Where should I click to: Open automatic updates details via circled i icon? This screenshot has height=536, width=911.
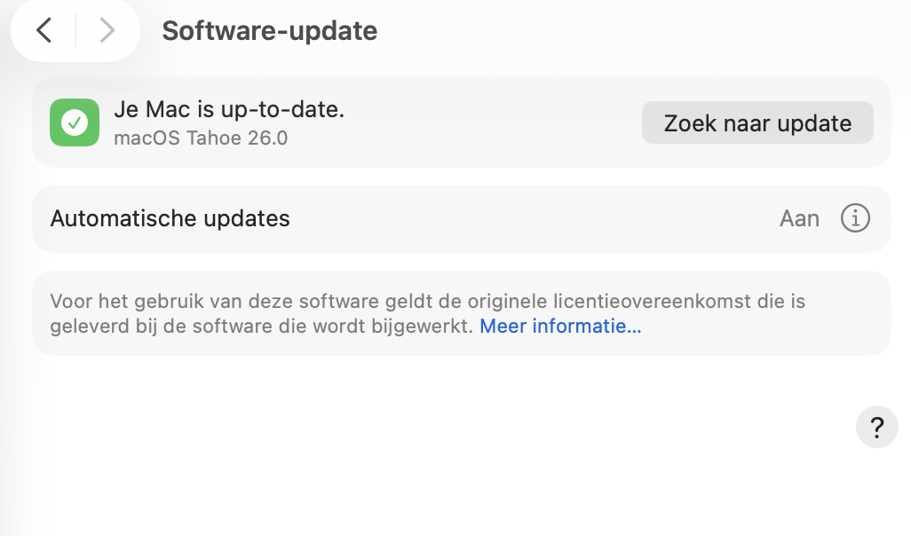pyautogui.click(x=855, y=218)
